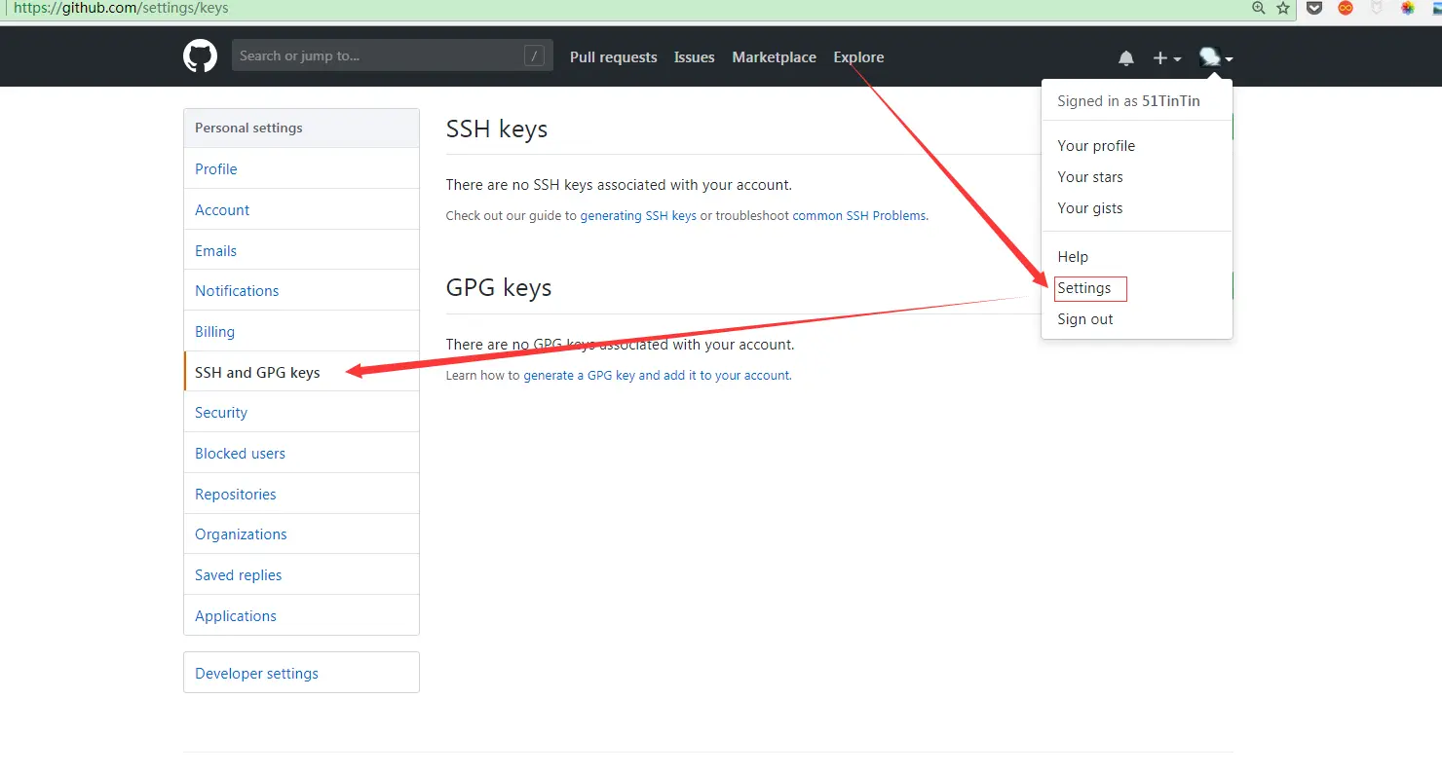Click the Signed in as 51TinTin header
This screenshot has height=773, width=1442.
[x=1129, y=101]
